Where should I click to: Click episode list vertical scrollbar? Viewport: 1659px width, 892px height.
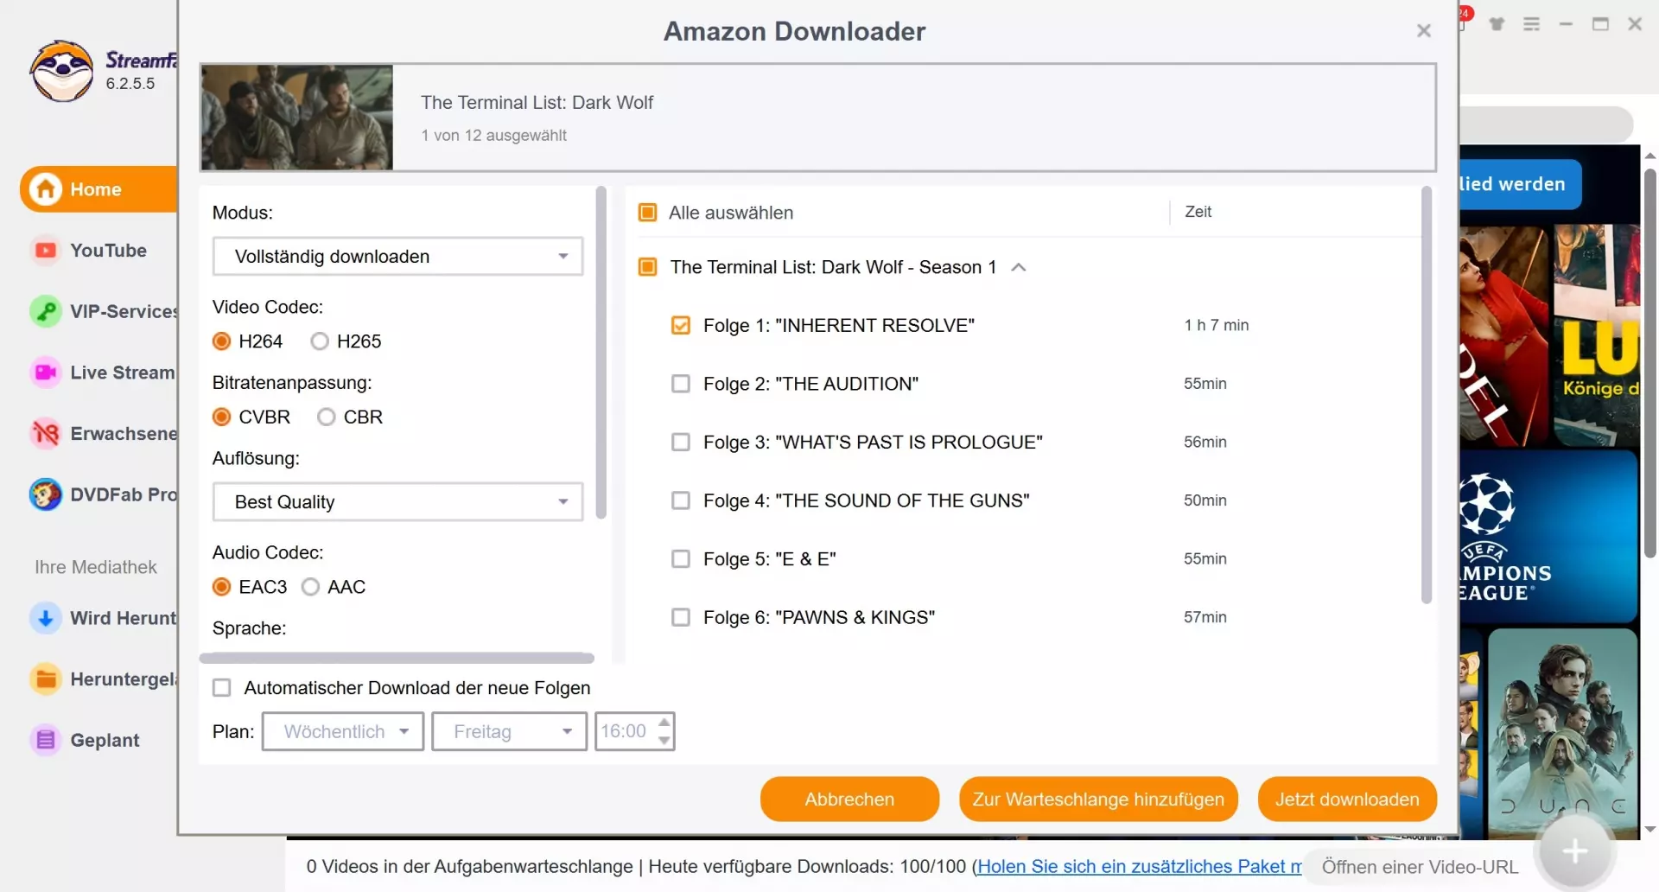(1427, 395)
